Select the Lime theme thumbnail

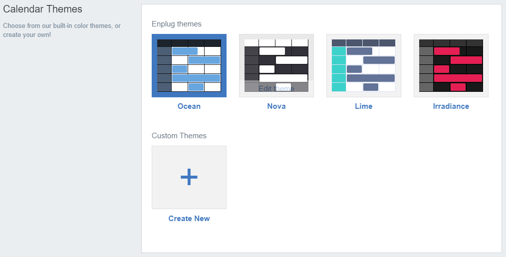point(364,65)
